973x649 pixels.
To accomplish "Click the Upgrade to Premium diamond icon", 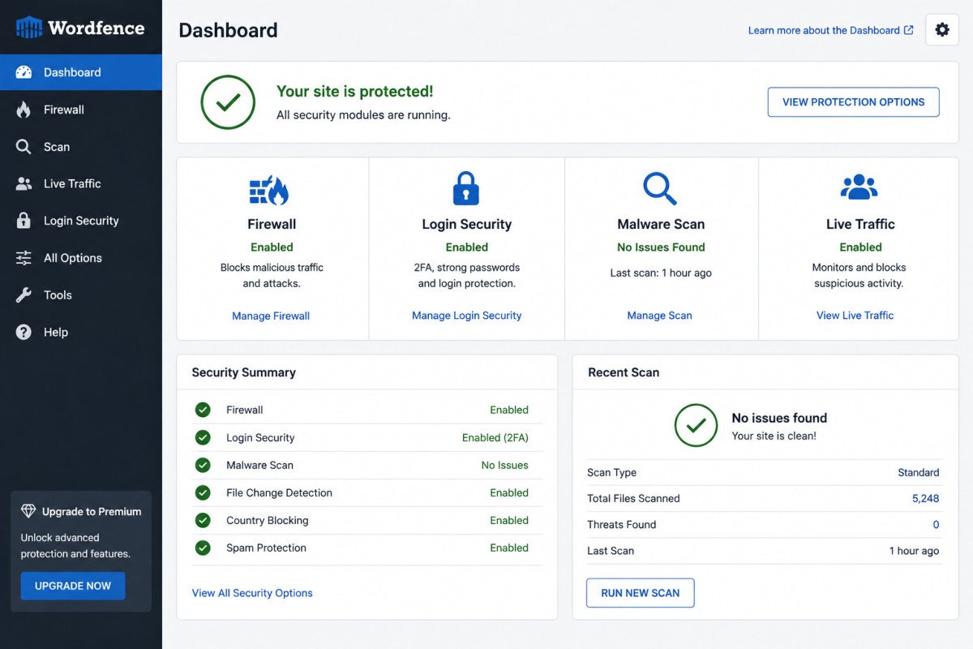I will (28, 511).
